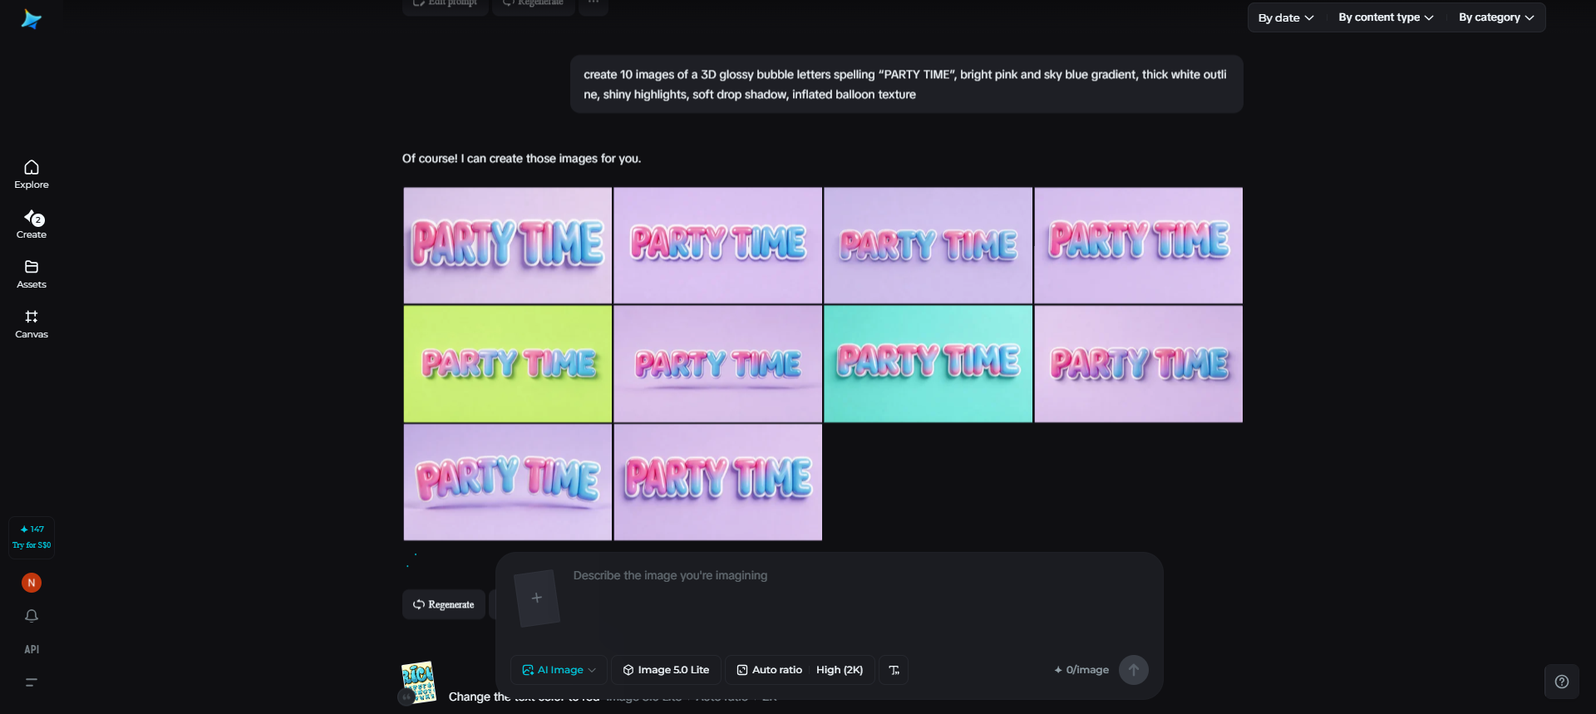This screenshot has width=1596, height=714.
Task: Click the 'Of course! I can create' reply text
Action: click(521, 158)
